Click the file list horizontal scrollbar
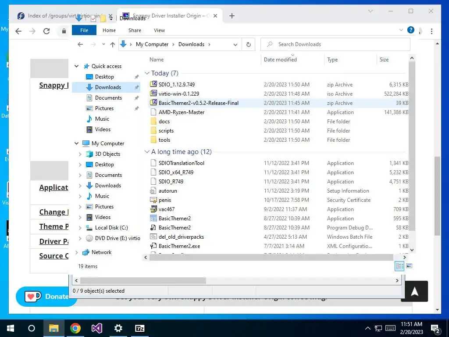The width and height of the screenshot is (449, 337). click(x=271, y=257)
